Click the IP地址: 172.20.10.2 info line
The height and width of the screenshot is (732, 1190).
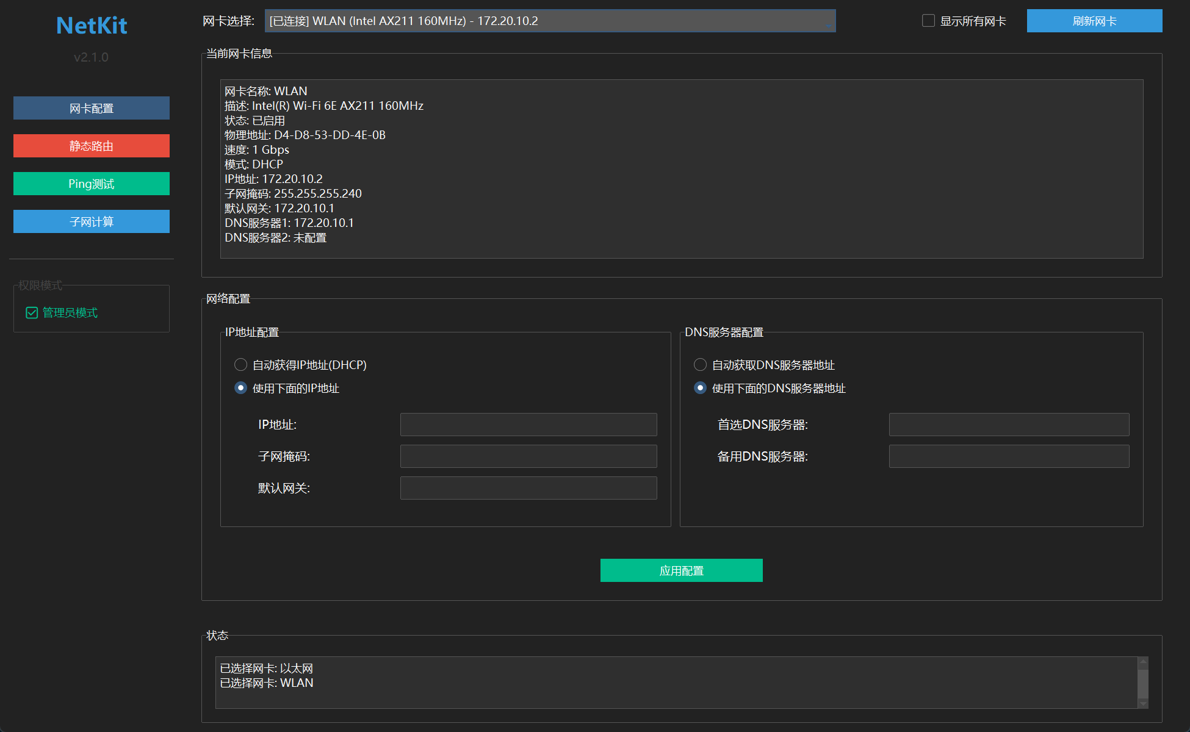273,179
